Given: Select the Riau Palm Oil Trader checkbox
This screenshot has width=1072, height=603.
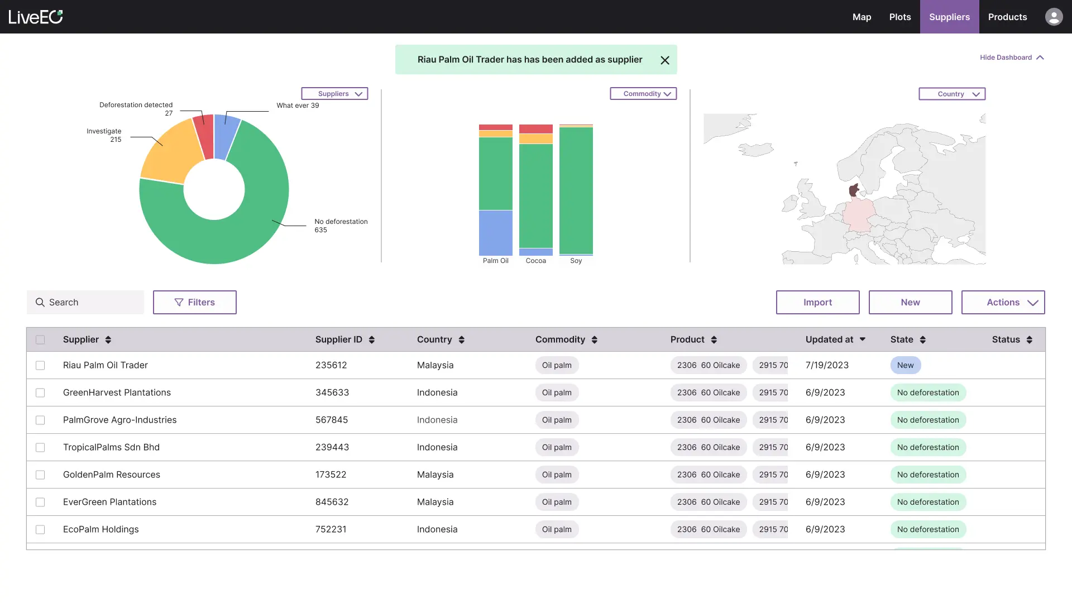Looking at the screenshot, I should [x=40, y=365].
